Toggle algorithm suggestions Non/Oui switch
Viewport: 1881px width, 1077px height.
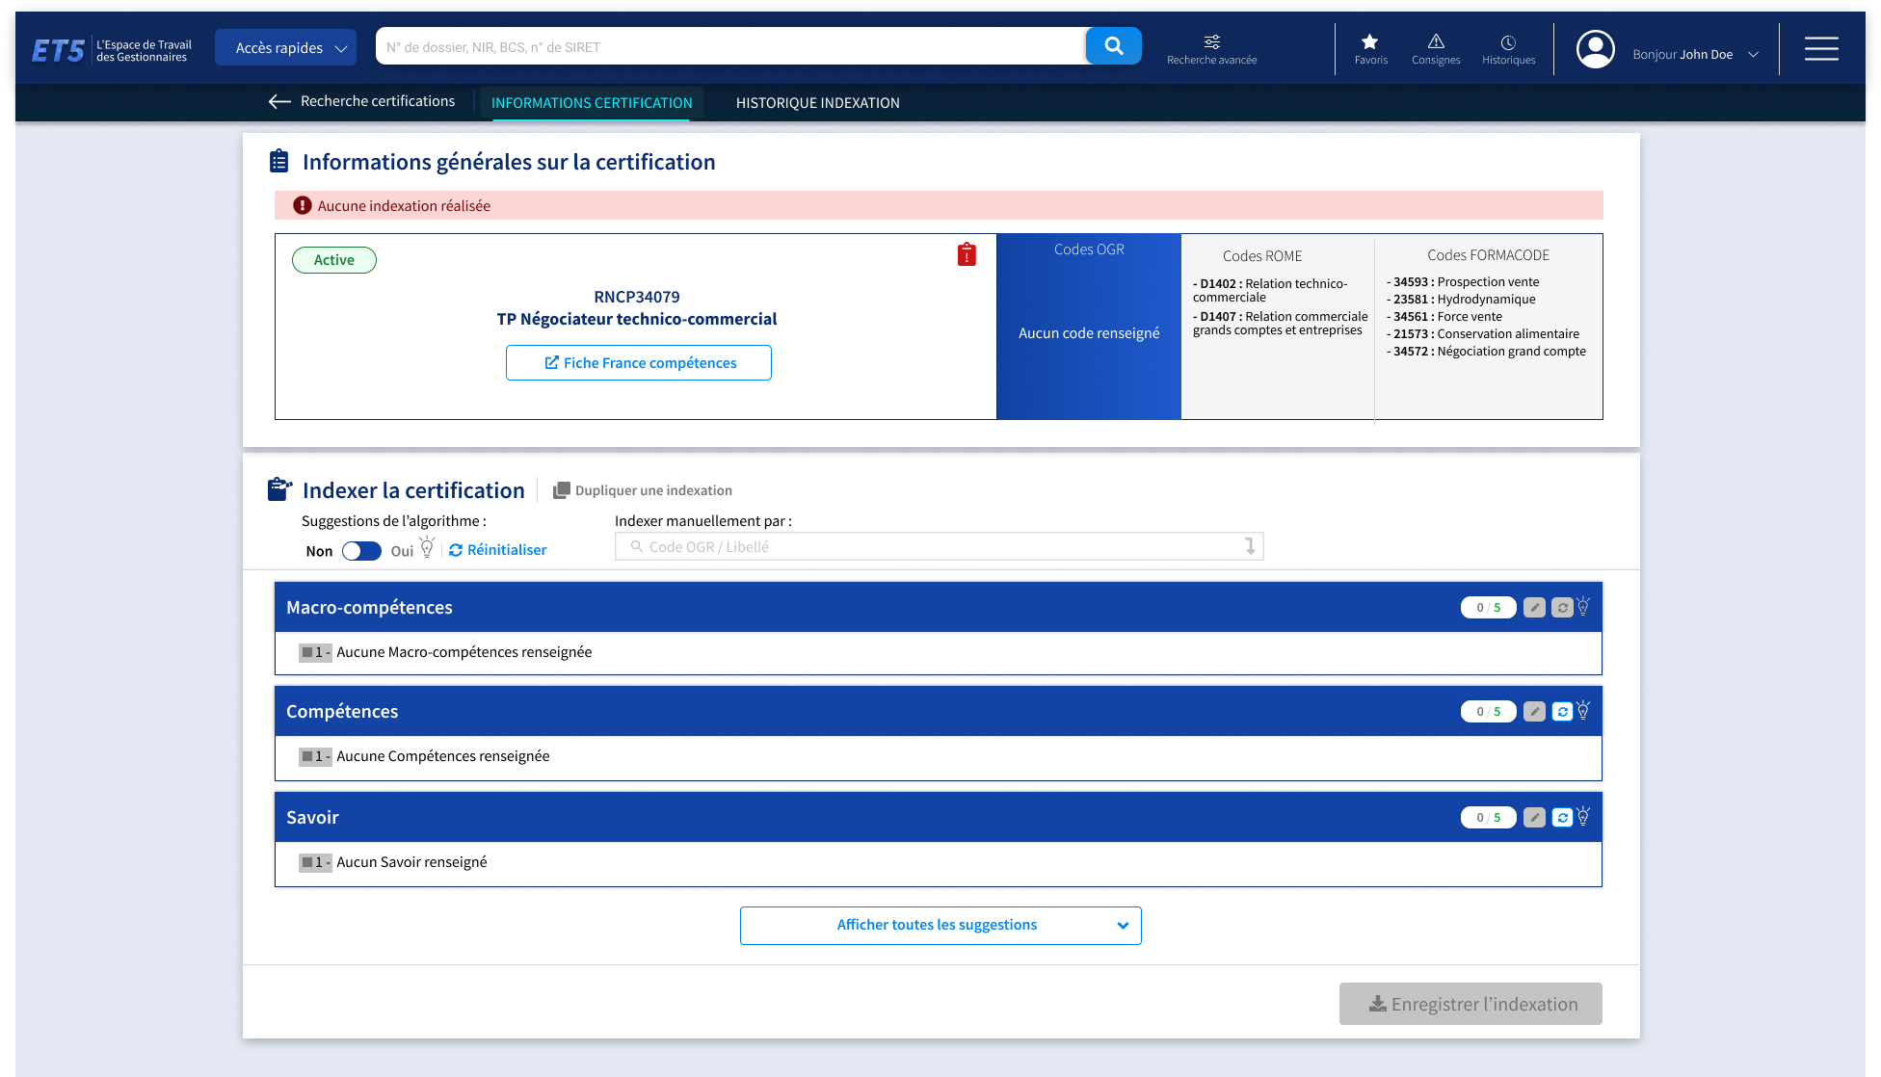click(361, 551)
